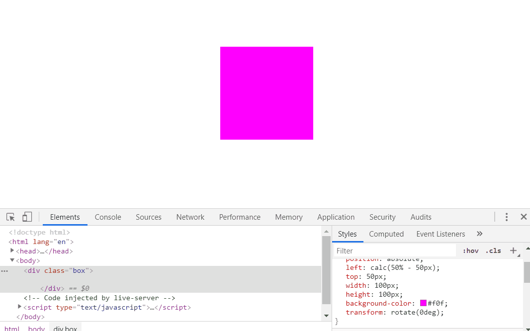Add new style rule plus icon
Screen dimensions: 530x331
tap(513, 250)
